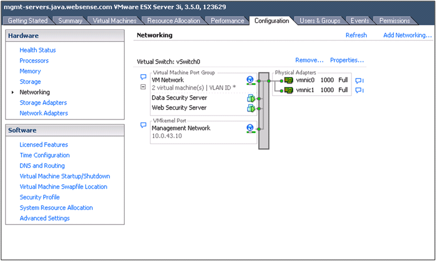Open System Resource Allocation

56,208
